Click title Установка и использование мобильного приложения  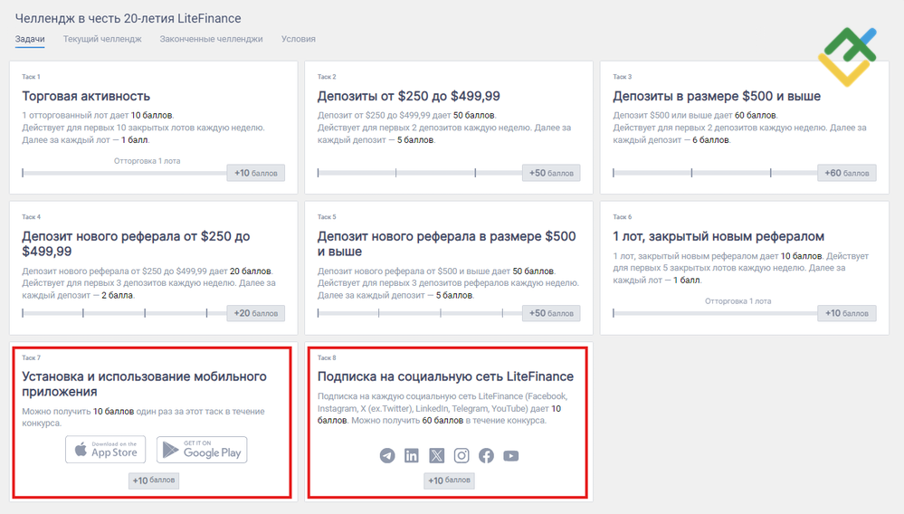coord(144,384)
